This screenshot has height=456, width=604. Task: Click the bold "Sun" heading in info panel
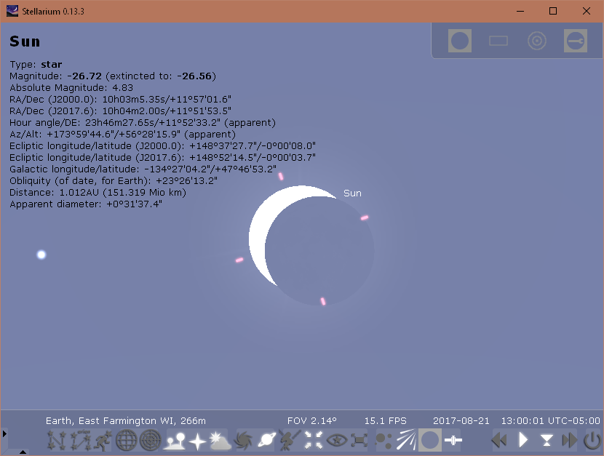click(x=25, y=41)
